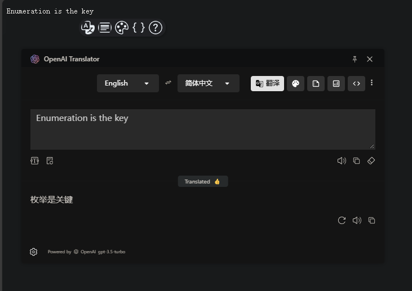This screenshot has height=291, width=412.
Task: Open the English source language dropdown
Action: point(127,83)
